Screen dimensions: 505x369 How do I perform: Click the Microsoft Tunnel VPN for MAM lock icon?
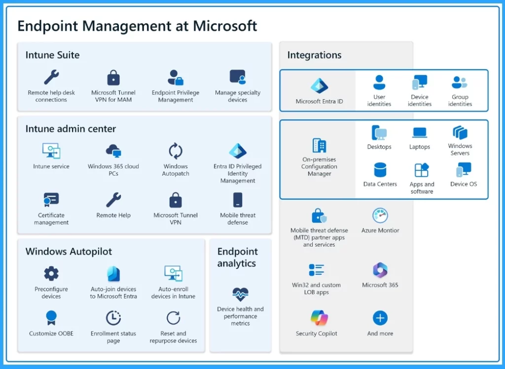pos(113,77)
